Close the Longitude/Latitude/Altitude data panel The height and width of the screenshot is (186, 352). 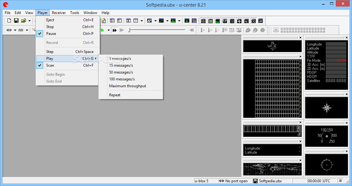(347, 38)
